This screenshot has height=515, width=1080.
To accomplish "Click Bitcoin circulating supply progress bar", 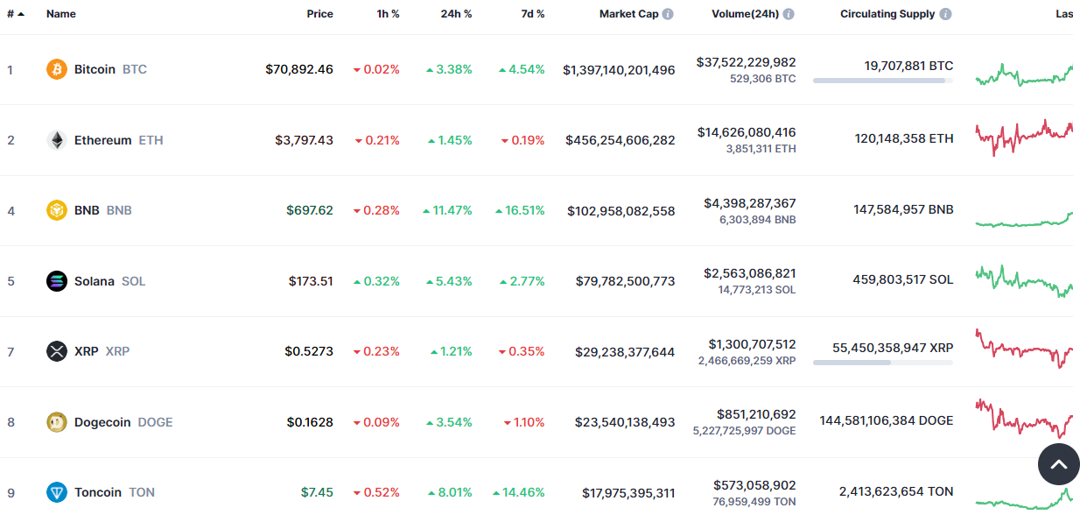I will pos(883,81).
